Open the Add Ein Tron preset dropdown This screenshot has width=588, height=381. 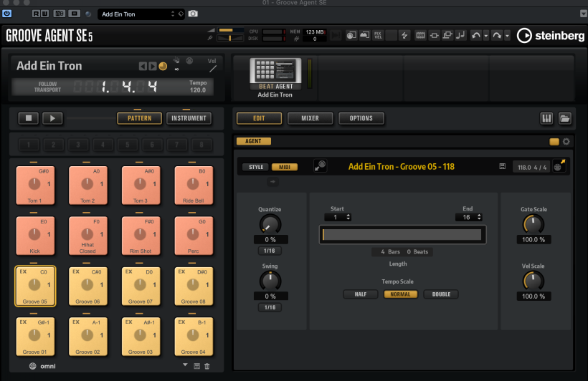coord(141,14)
